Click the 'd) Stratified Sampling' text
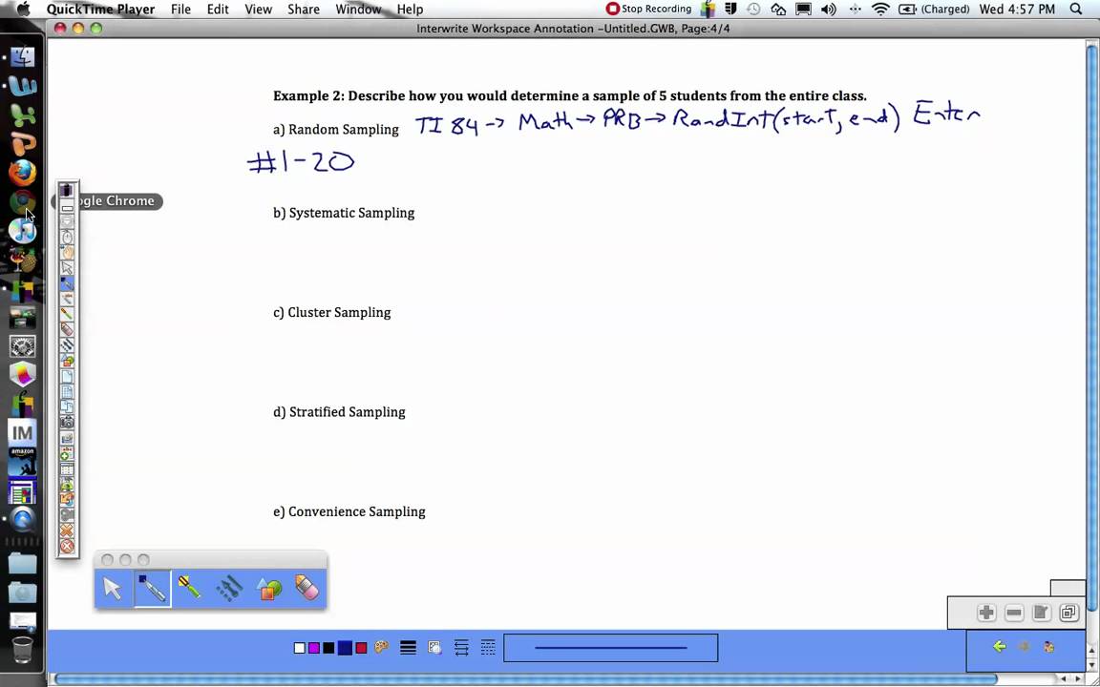The width and height of the screenshot is (1100, 687). (x=340, y=412)
